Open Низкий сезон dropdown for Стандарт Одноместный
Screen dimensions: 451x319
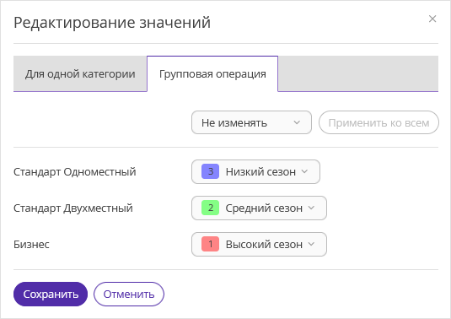(x=255, y=172)
